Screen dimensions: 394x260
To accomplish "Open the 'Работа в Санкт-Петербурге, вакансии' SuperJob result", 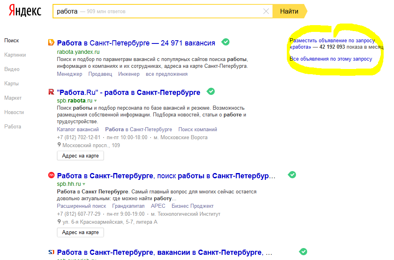I will 165,252.
